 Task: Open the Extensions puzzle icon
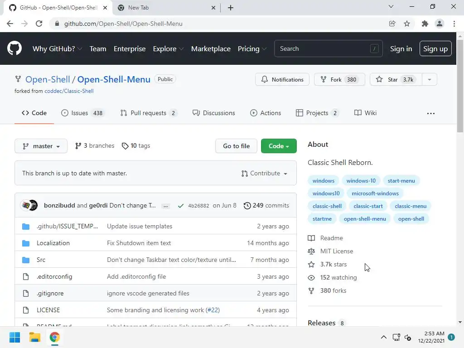pyautogui.click(x=425, y=24)
